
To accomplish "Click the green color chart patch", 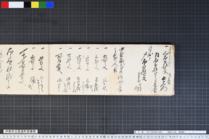I will pos(42,5).
